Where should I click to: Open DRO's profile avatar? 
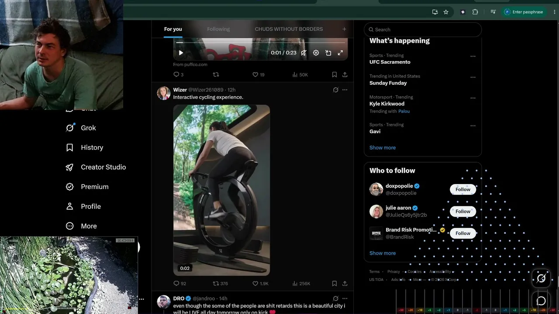(x=164, y=302)
